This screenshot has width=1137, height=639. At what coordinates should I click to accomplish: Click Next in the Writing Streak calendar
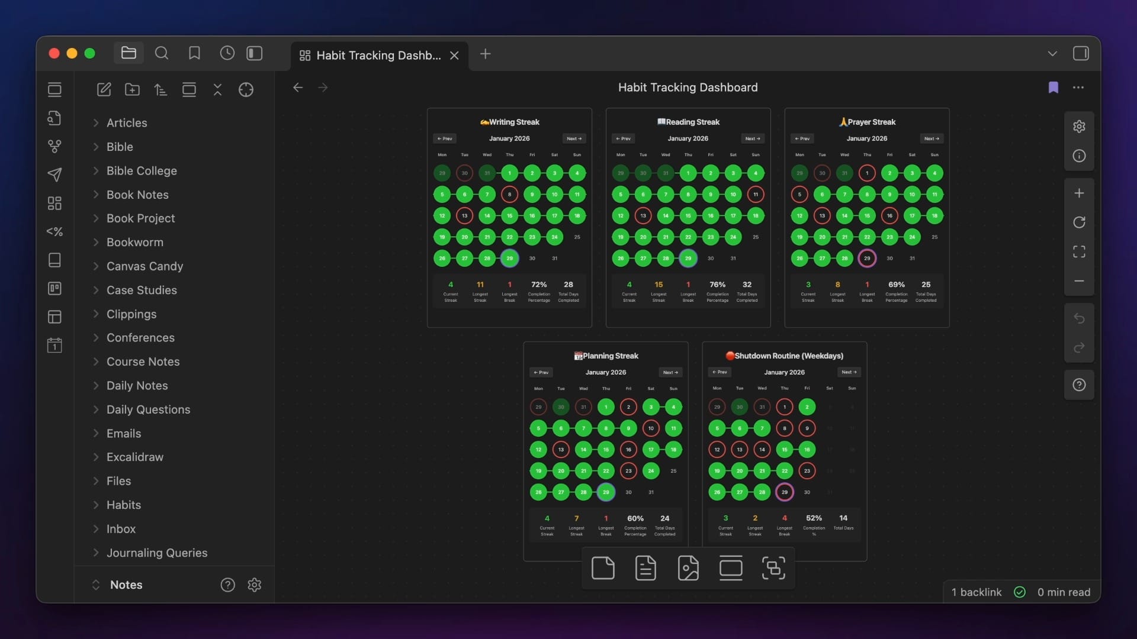pyautogui.click(x=573, y=138)
